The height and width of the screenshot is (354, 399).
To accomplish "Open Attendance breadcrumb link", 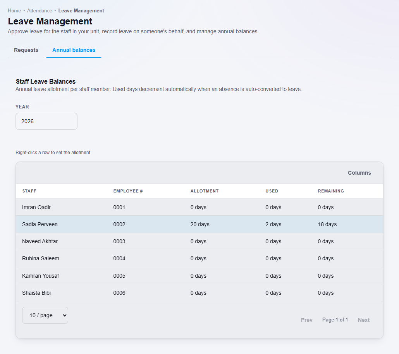I will pos(40,11).
